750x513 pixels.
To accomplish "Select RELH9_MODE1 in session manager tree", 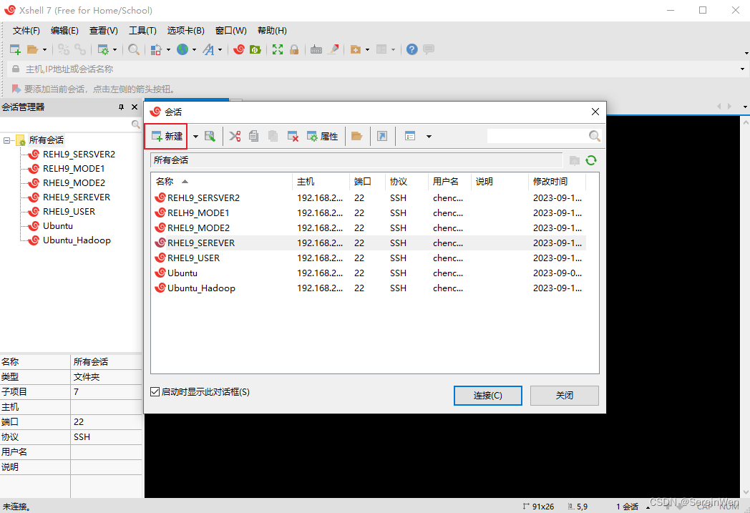I will [x=73, y=169].
